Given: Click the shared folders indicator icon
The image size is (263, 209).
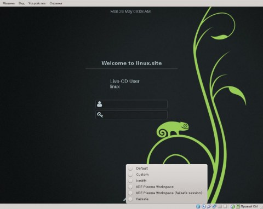Looking at the screenshot, I should tap(220, 206).
